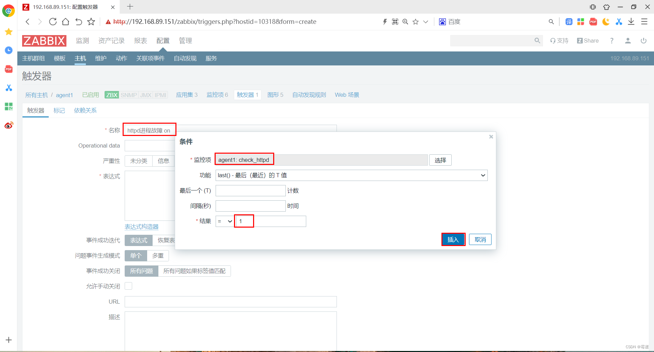Viewport: 654px width, 352px height.
Task: Tick the 允许手动关闭 checkbox
Action: pos(128,286)
